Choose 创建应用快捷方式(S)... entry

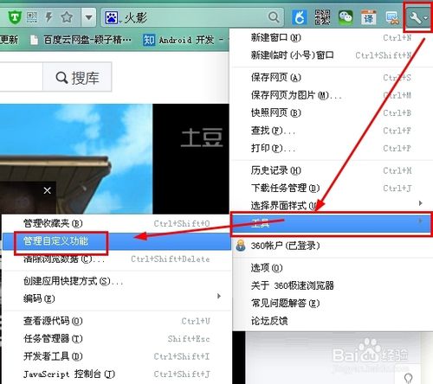click(x=117, y=281)
